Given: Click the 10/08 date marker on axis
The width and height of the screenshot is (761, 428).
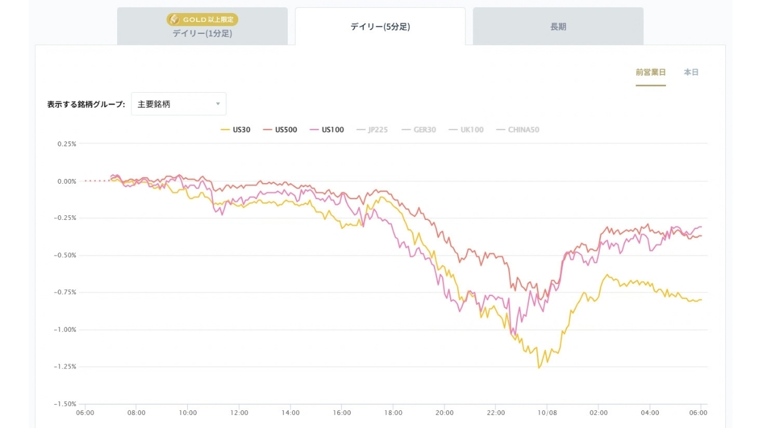Looking at the screenshot, I should (547, 413).
